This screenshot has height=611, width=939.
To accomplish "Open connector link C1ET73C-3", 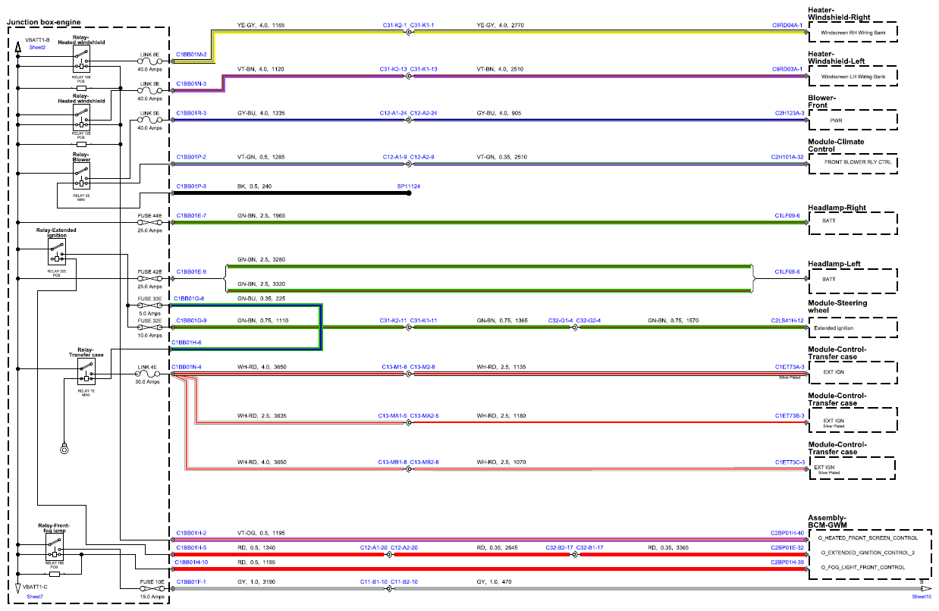I will (x=789, y=462).
